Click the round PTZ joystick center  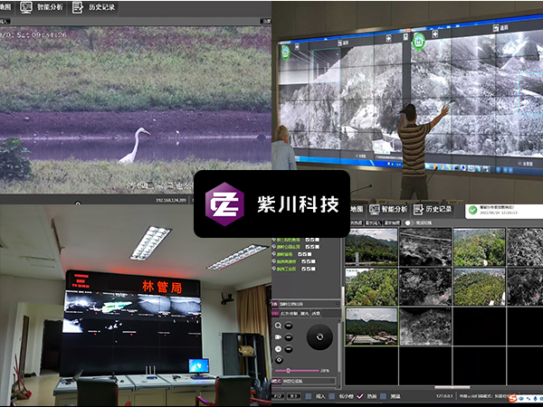[x=319, y=337]
